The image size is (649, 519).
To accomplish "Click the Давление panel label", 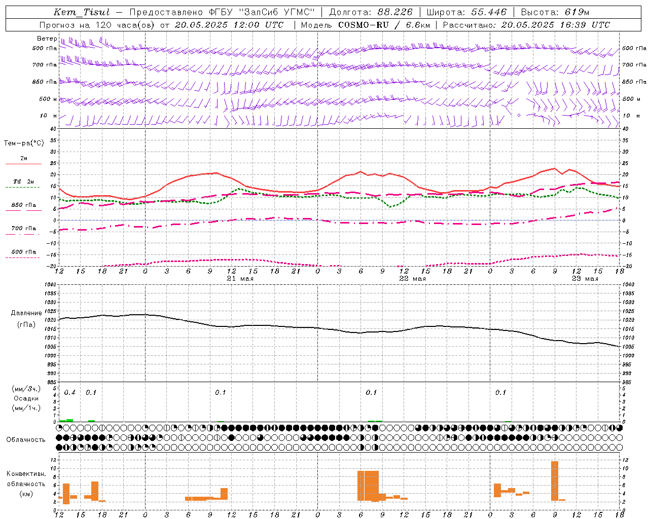I will 25,313.
